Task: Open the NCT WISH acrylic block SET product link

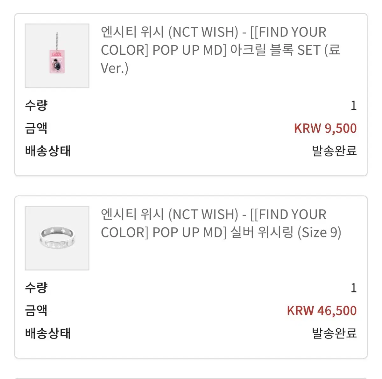Action: click(213, 49)
